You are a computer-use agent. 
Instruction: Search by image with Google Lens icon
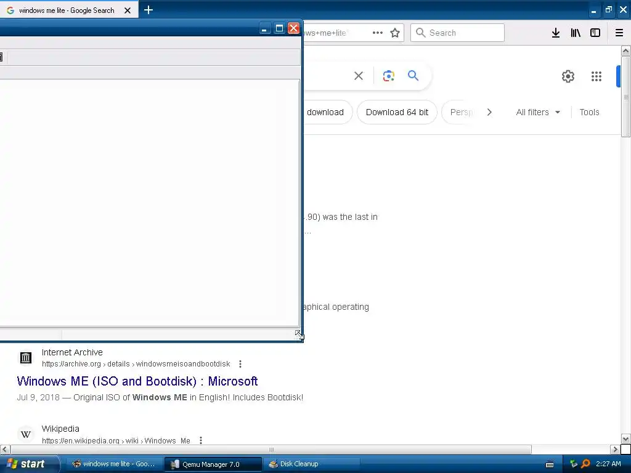pos(388,76)
